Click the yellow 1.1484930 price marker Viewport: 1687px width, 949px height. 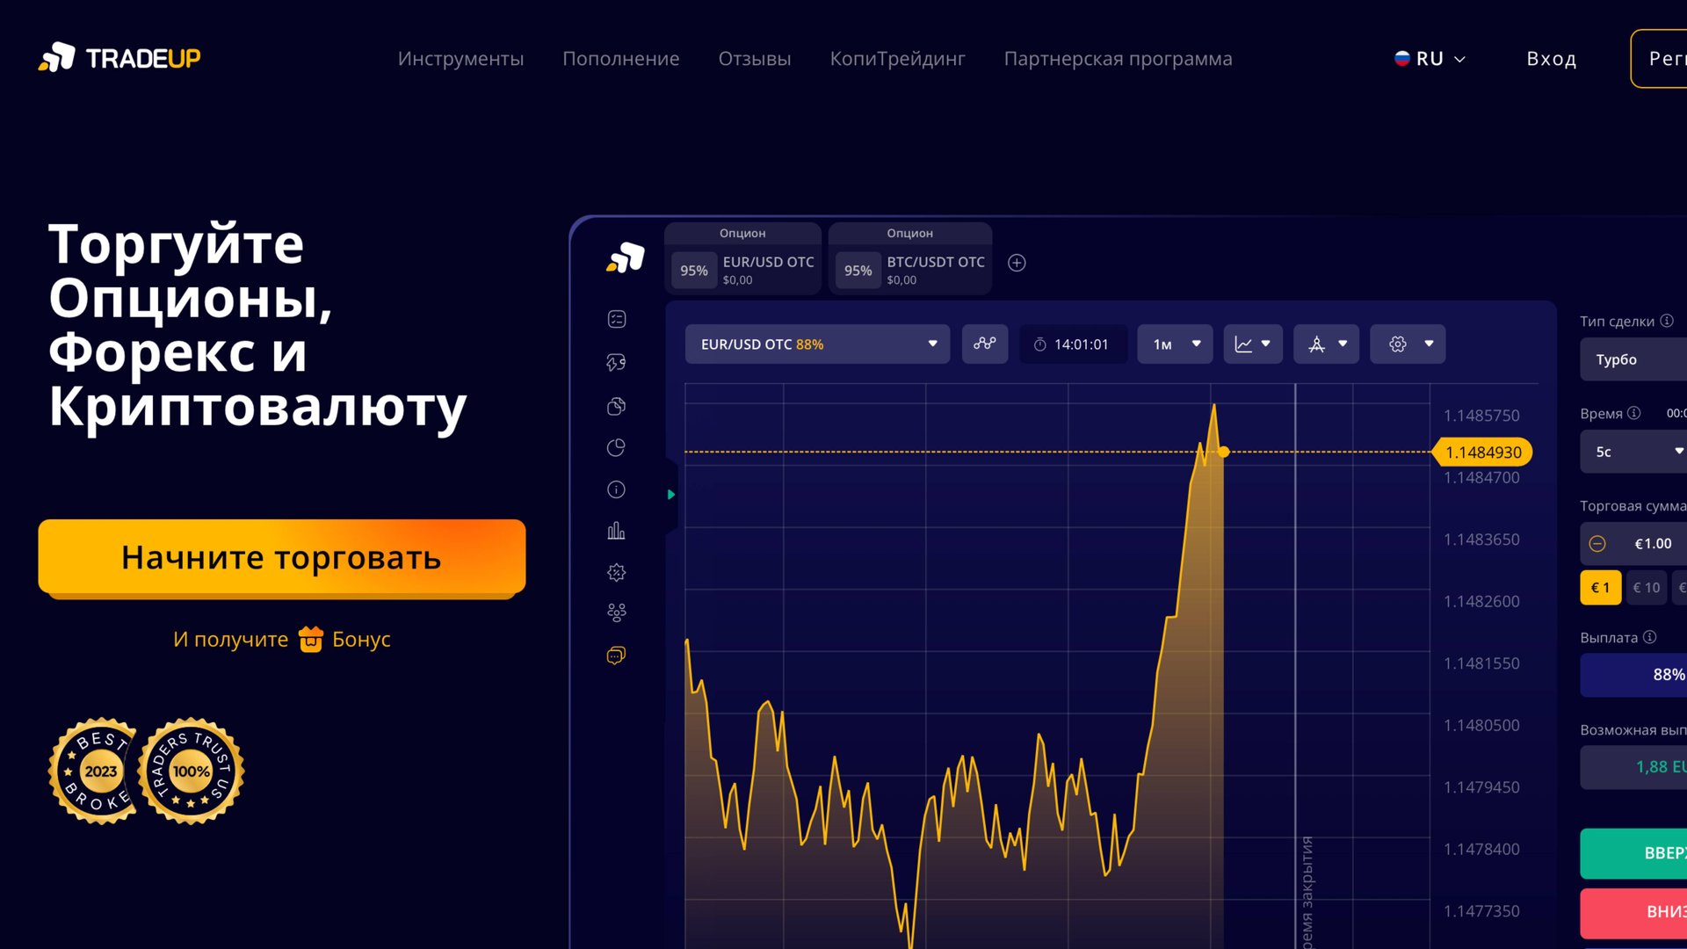pos(1482,452)
